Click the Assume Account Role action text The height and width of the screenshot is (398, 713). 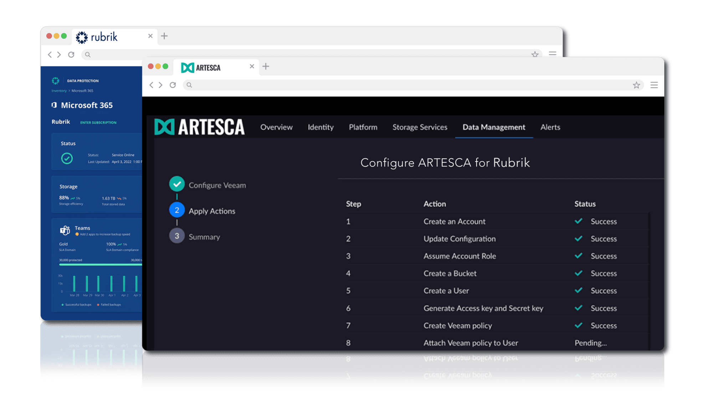point(460,256)
